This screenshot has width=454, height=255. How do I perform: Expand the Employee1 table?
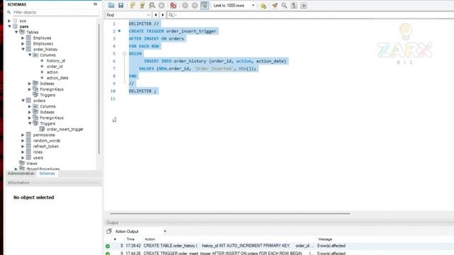point(23,44)
